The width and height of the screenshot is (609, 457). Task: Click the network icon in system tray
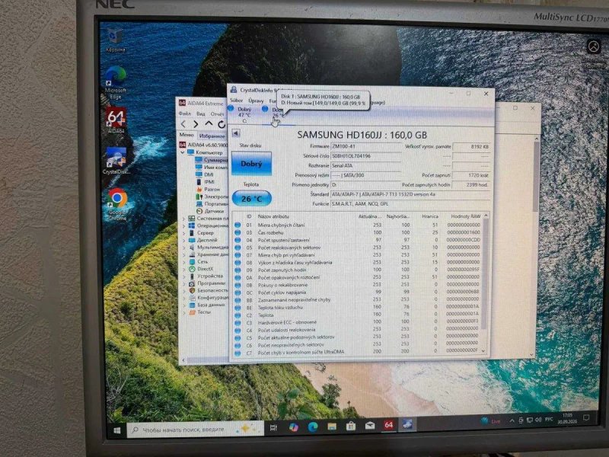click(530, 420)
